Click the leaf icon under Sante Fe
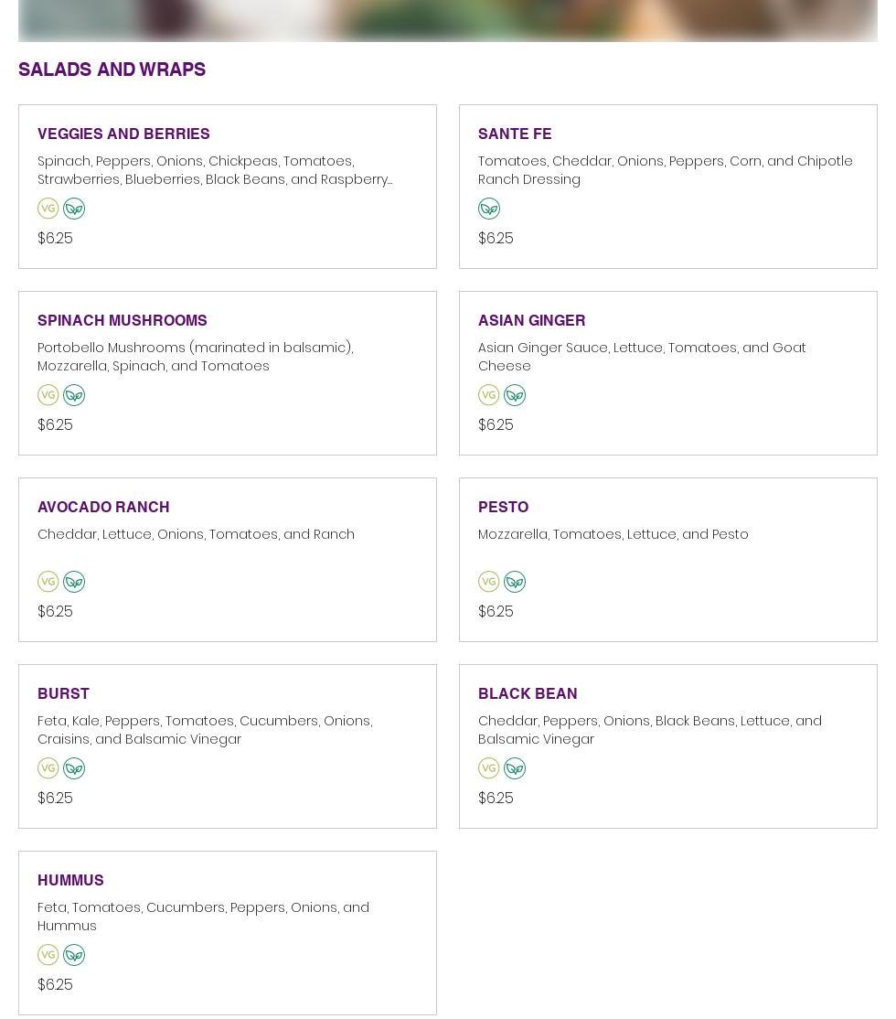The width and height of the screenshot is (896, 1019). (x=489, y=209)
